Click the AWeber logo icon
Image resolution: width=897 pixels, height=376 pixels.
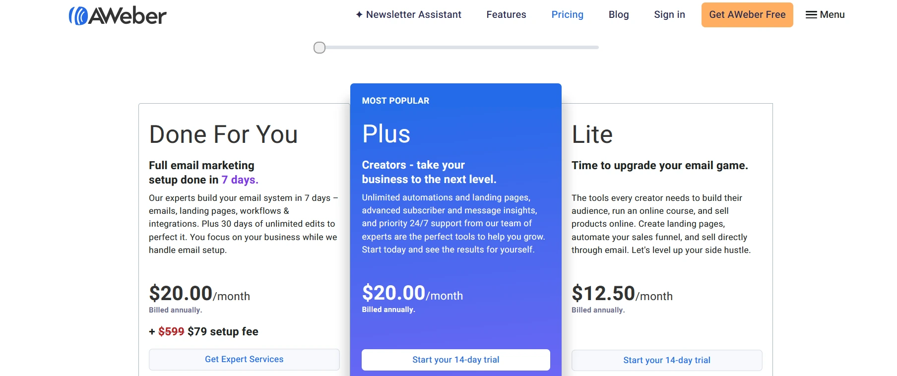78,16
